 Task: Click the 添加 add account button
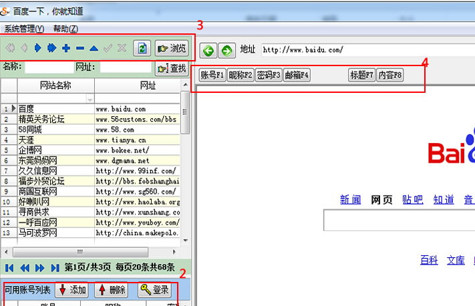tap(71, 290)
